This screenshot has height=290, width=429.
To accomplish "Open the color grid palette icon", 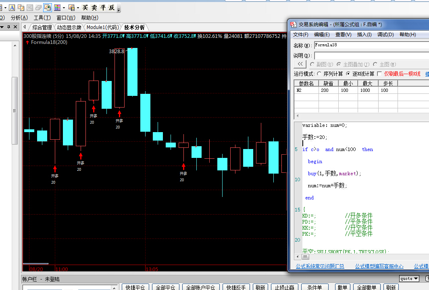I will coord(57,8).
